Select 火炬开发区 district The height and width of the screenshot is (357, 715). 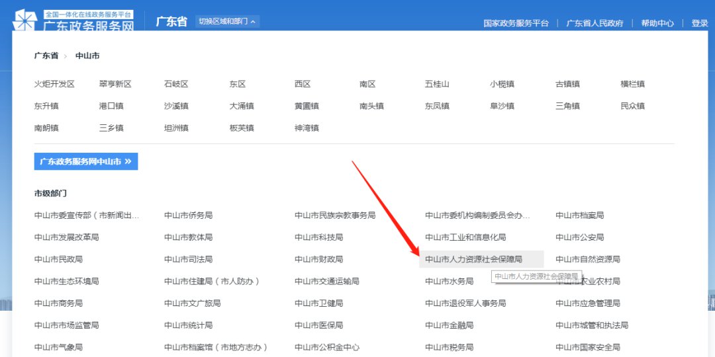(54, 84)
